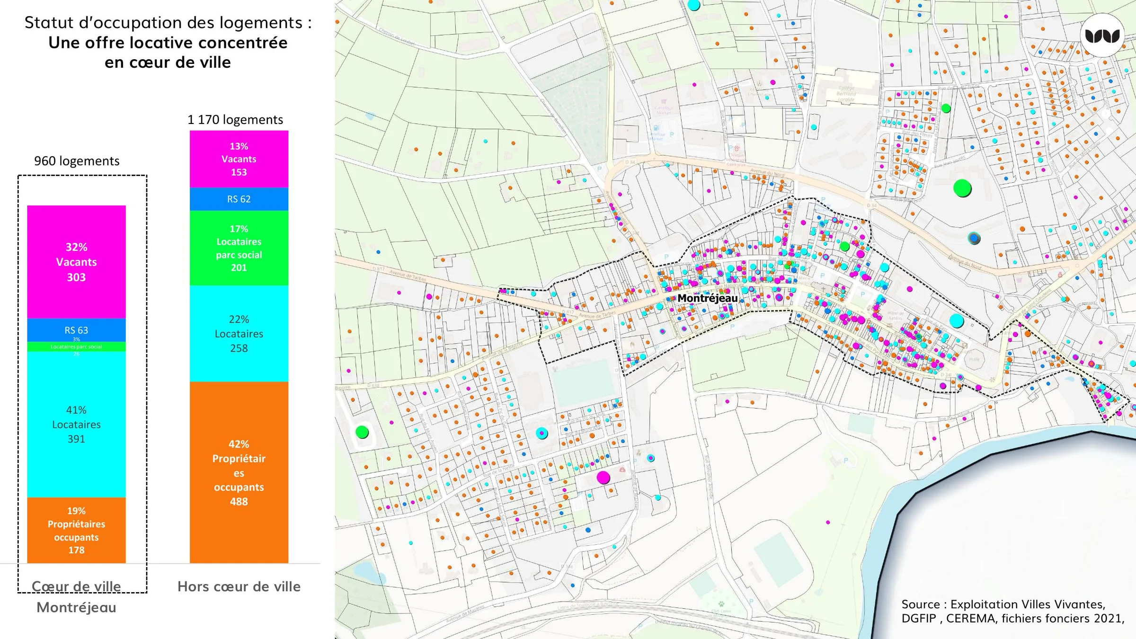Click the thin green Locataires parc social 26 segment
The height and width of the screenshot is (639, 1136).
(x=76, y=347)
